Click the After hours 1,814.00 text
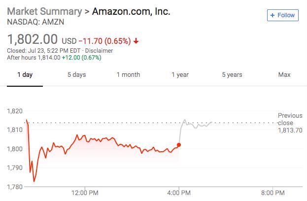The width and height of the screenshot is (307, 201). coord(34,58)
